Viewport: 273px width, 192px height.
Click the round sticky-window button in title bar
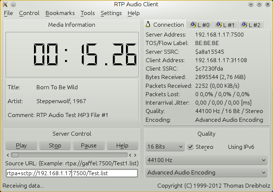[x=14, y=4]
